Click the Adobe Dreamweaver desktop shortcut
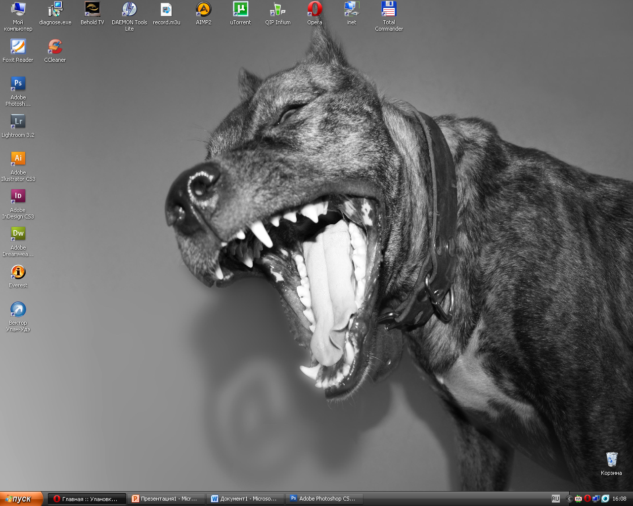 [18, 234]
